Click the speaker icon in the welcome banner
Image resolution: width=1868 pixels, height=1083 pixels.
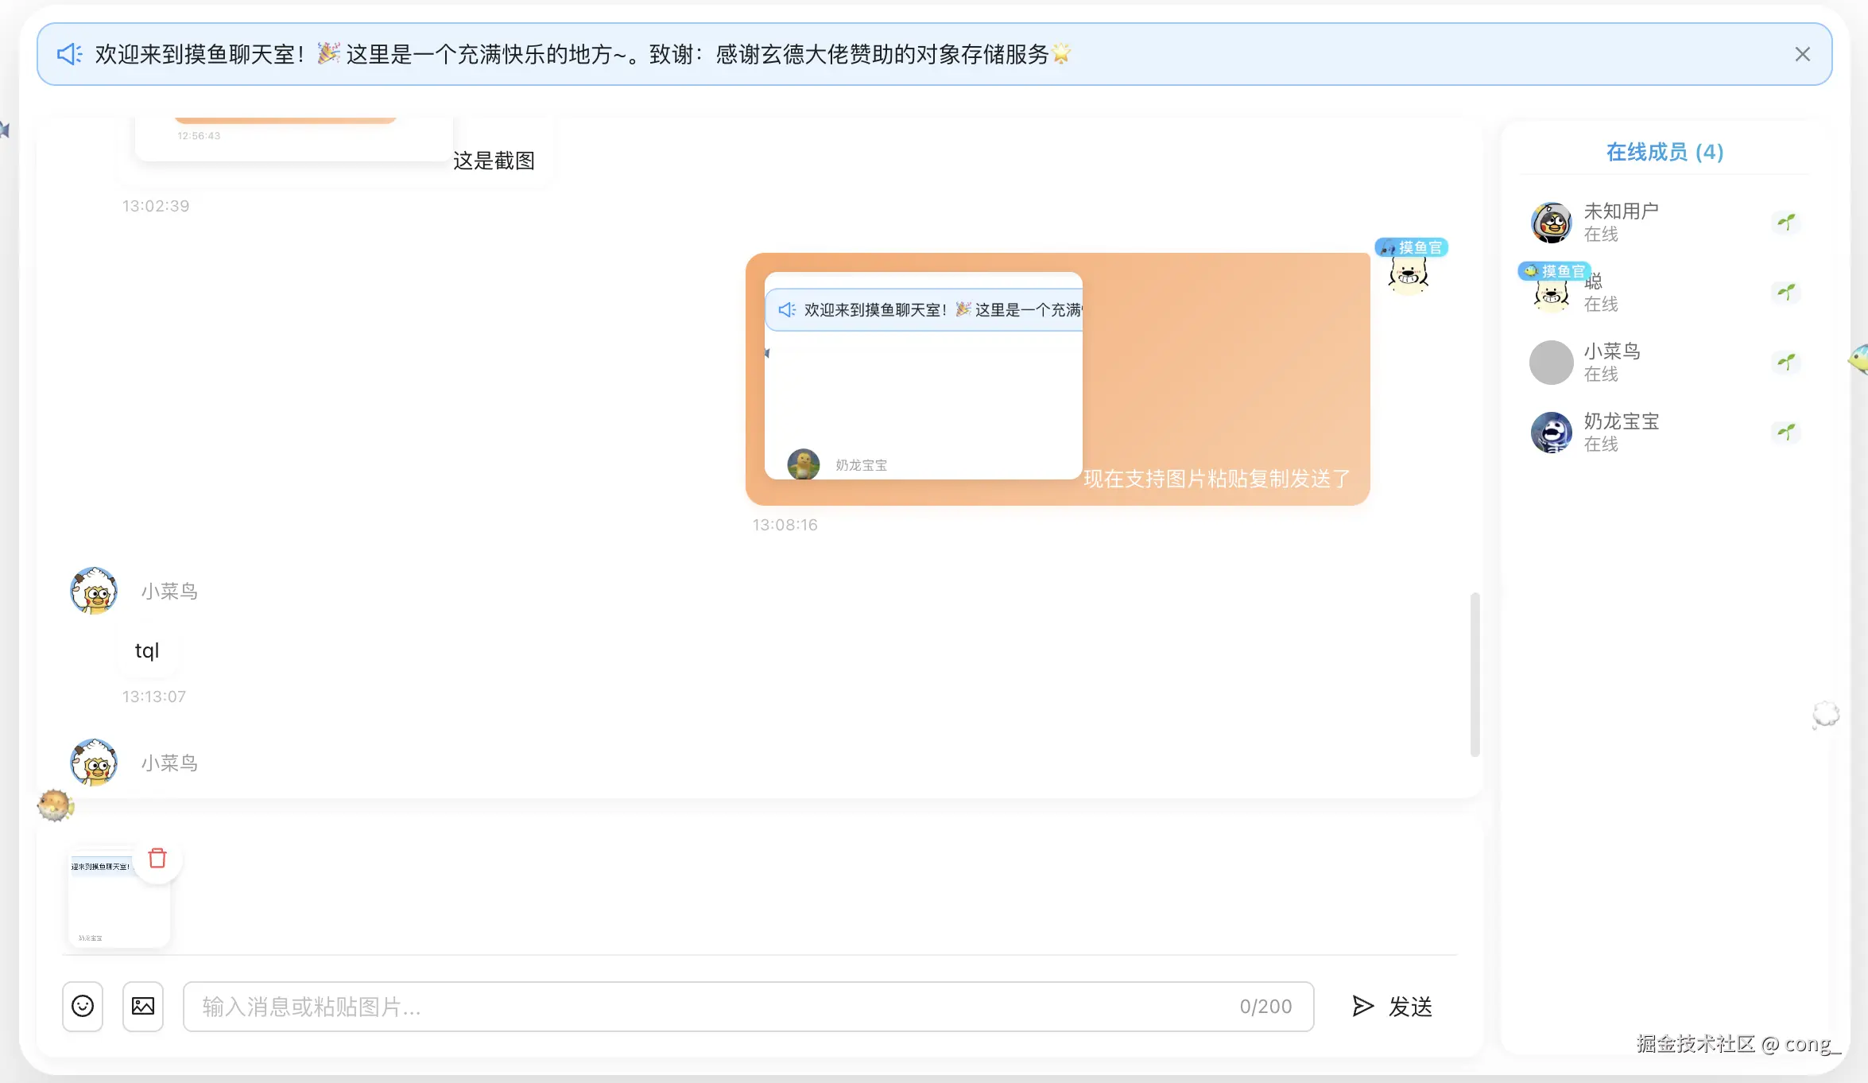[68, 54]
